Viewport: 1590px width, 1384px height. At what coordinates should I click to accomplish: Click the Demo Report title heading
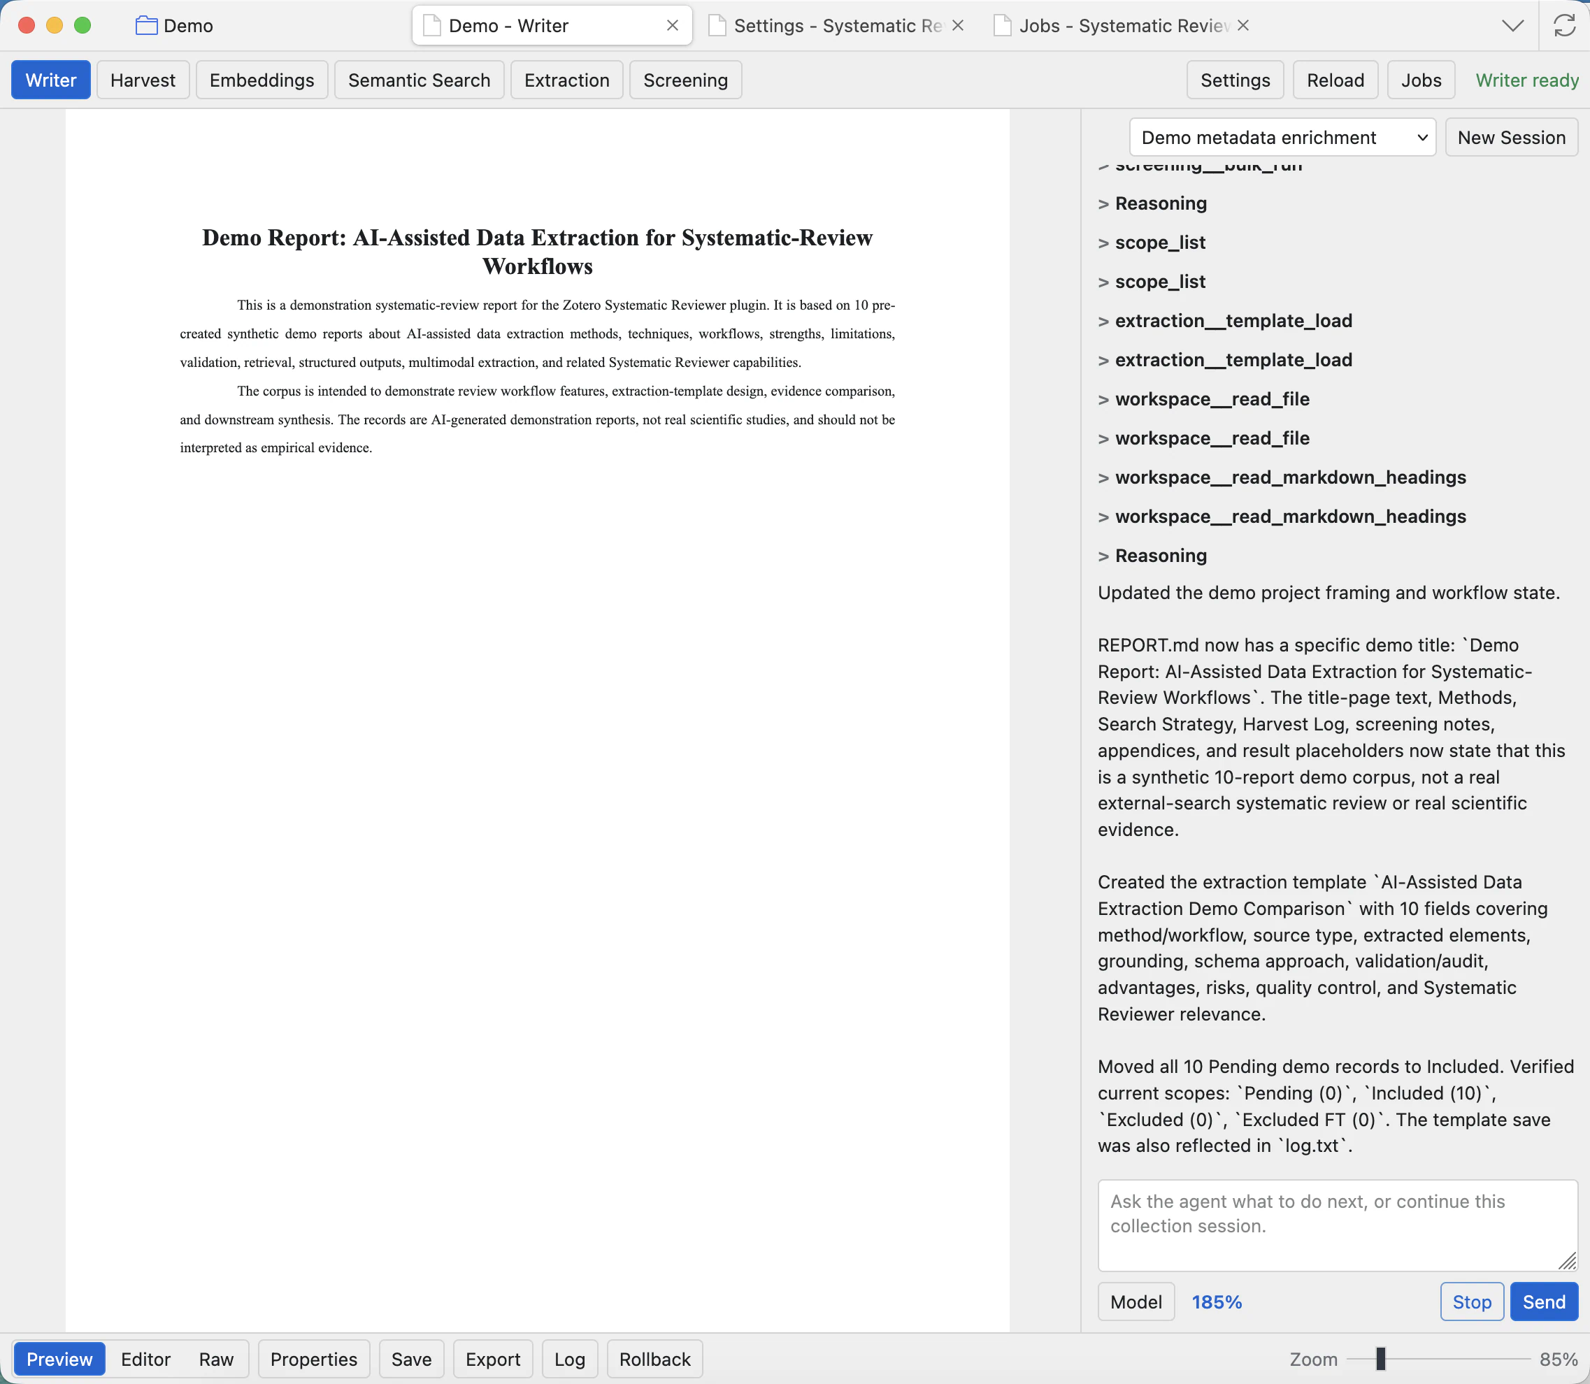(537, 252)
